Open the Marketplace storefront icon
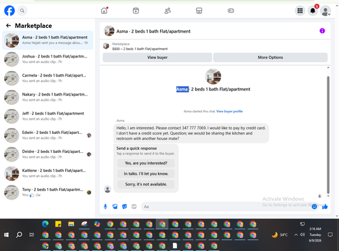Image resolution: width=339 pixels, height=251 pixels. click(x=199, y=11)
